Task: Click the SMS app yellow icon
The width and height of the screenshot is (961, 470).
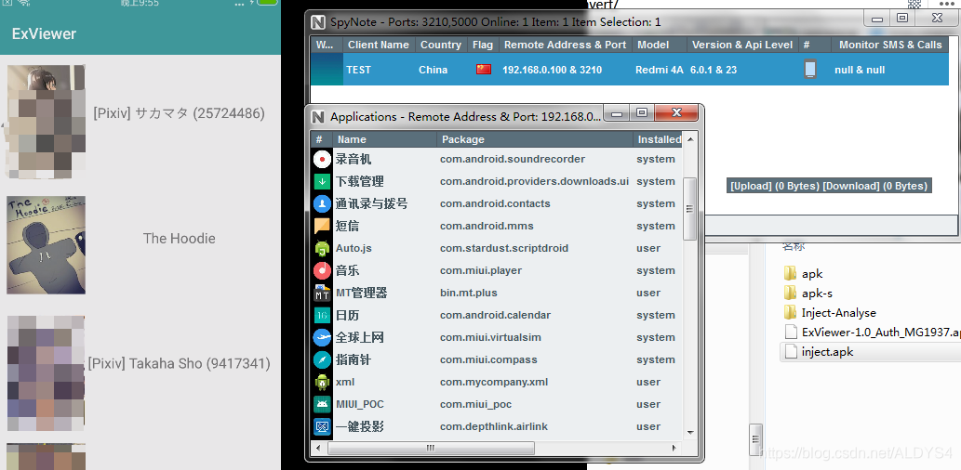Action: 322,227
